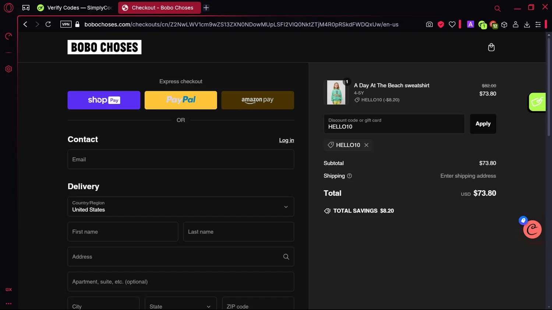Open the red chat bubble widget
Screen dimensions: 552x310
click(532, 230)
